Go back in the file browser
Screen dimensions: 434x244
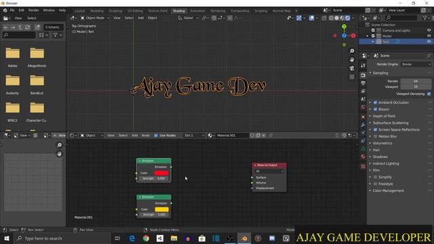(x=6, y=27)
